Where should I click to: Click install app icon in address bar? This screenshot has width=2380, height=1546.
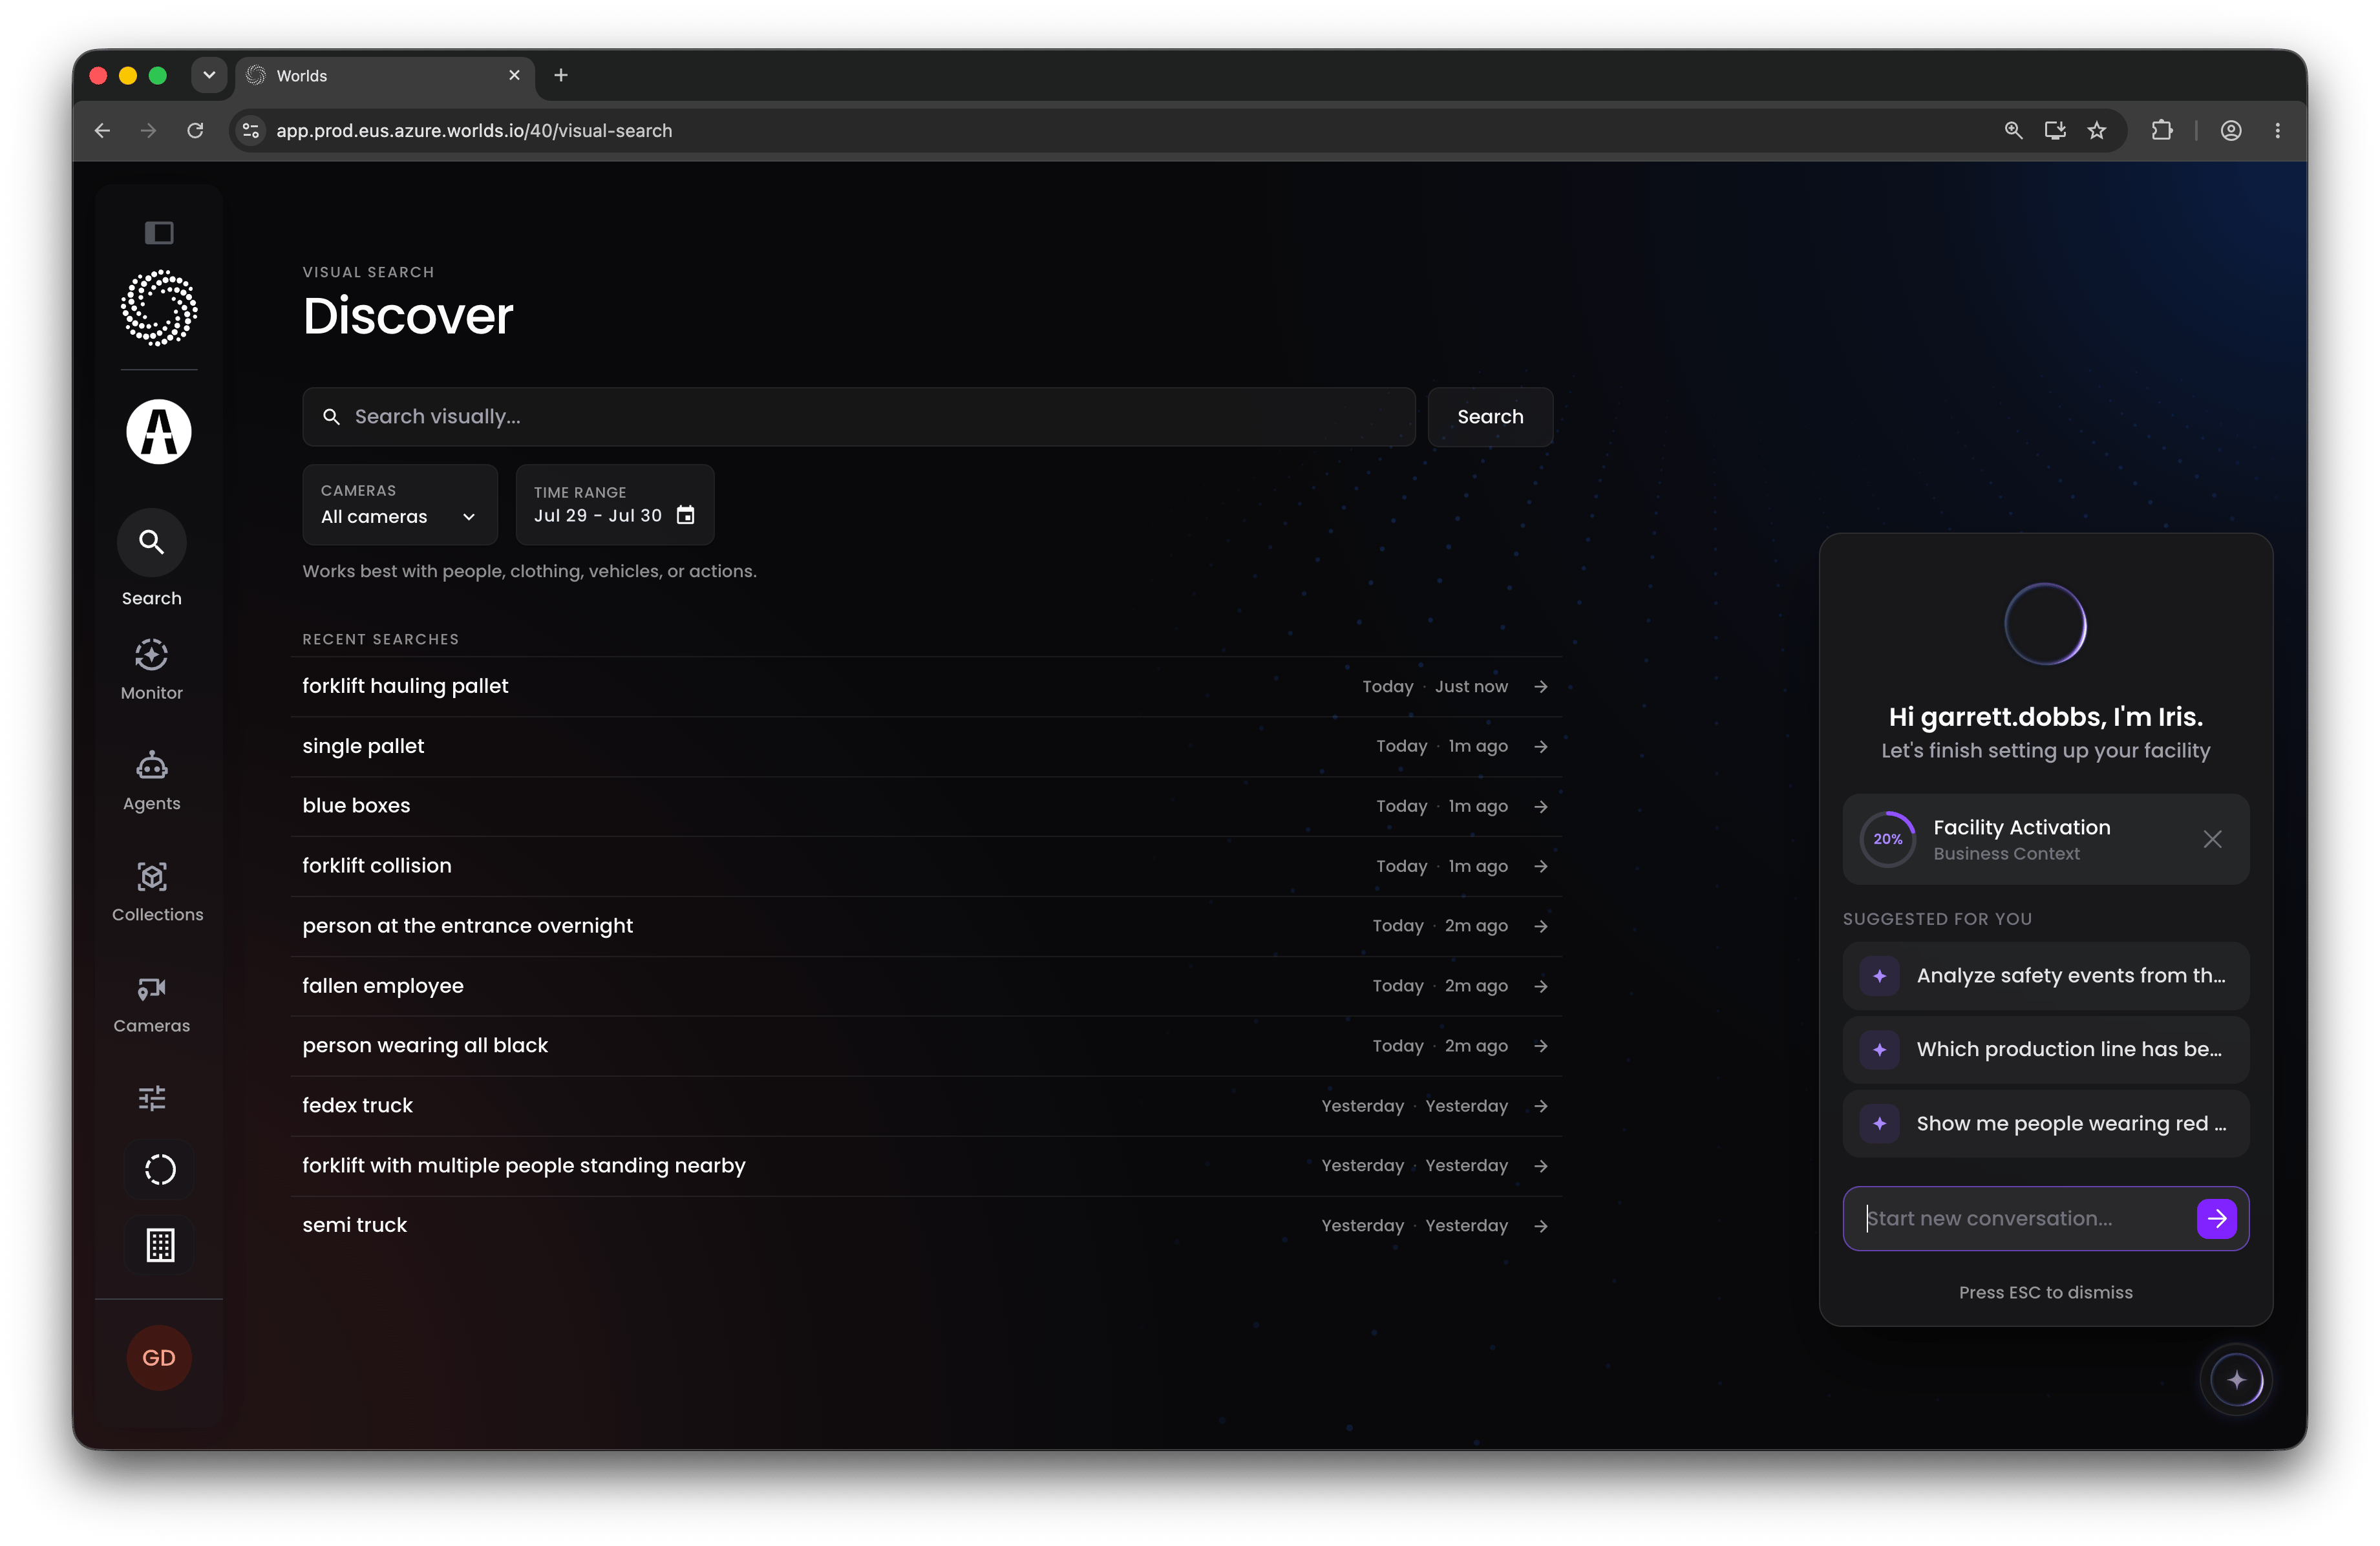2055,130
